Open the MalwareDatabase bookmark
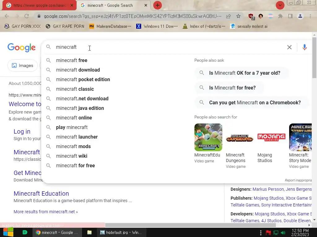The image size is (317, 237). [x=110, y=26]
